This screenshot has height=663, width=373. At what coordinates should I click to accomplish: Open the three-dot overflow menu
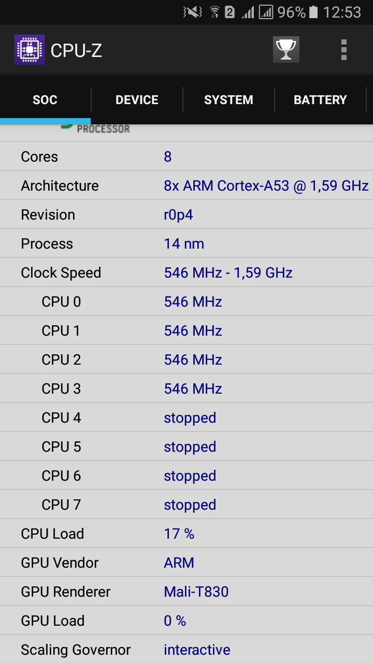tap(343, 50)
